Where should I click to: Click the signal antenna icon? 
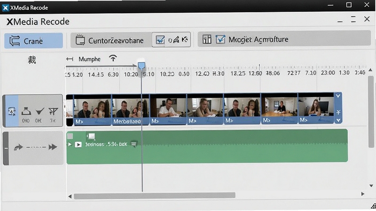pyautogui.click(x=113, y=58)
